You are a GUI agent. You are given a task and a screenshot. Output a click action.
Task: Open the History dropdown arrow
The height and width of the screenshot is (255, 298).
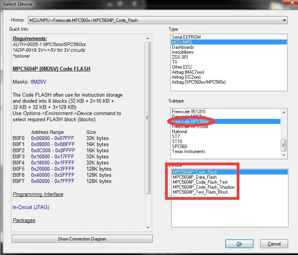pyautogui.click(x=284, y=20)
